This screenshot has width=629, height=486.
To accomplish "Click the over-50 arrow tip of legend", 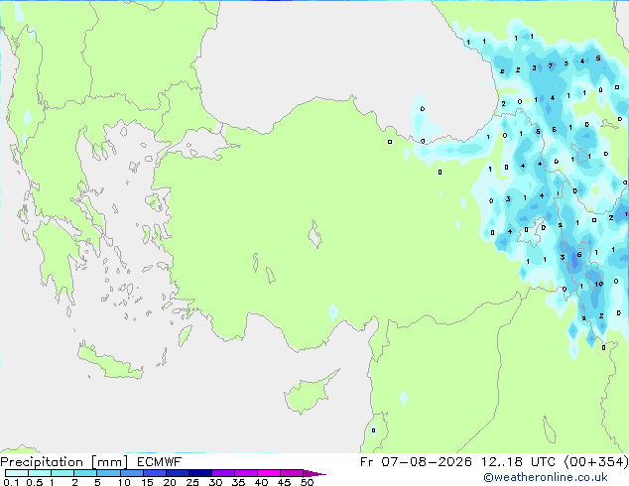I will [x=314, y=473].
